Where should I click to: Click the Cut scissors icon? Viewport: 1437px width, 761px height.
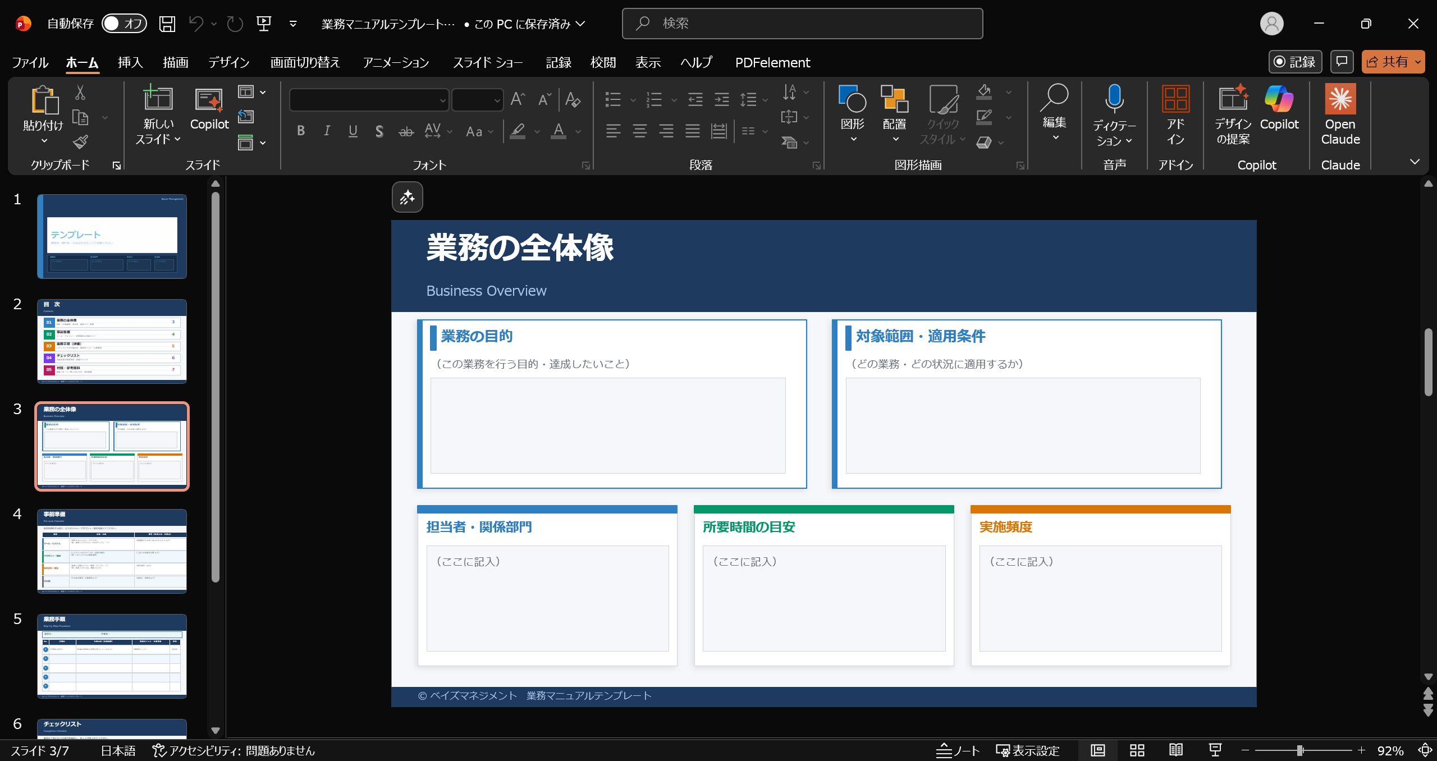coord(80,93)
